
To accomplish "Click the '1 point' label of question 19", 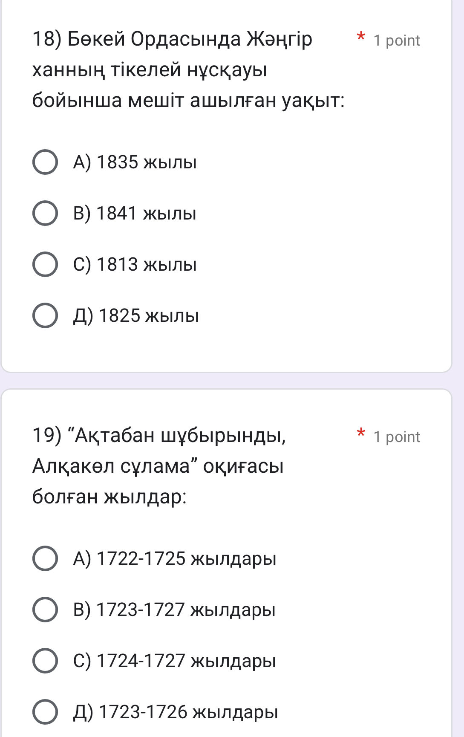I will 396,437.
